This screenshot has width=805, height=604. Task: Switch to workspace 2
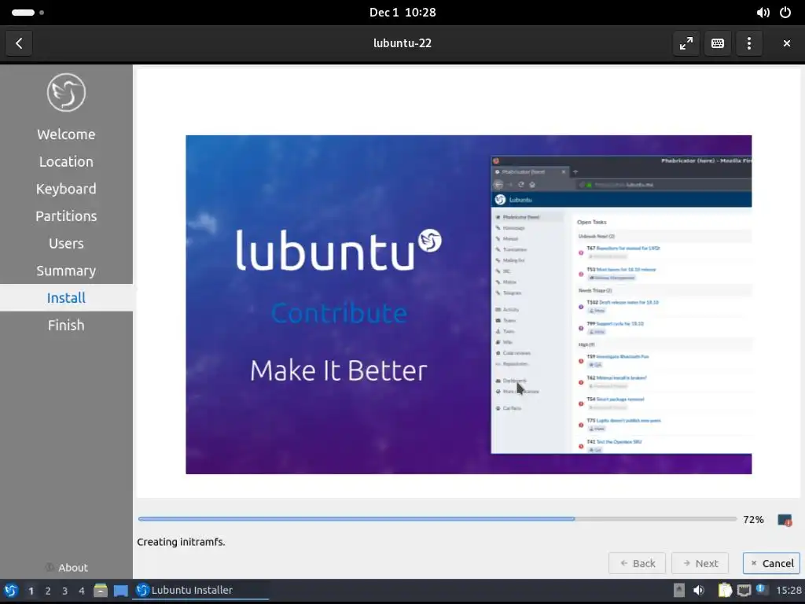click(48, 591)
